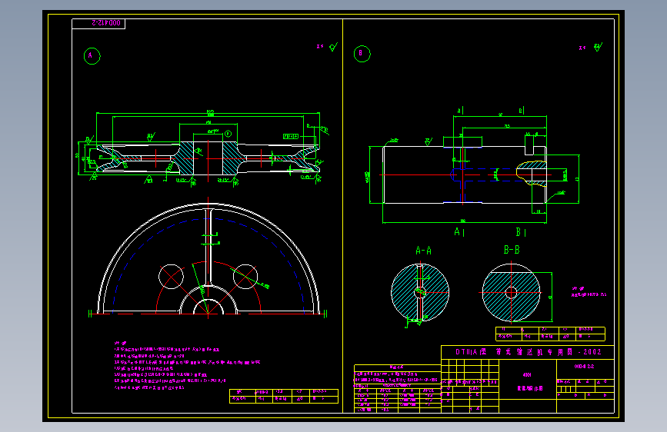
Task: Select the right lightening hole in pulley front view
Action: (245, 277)
